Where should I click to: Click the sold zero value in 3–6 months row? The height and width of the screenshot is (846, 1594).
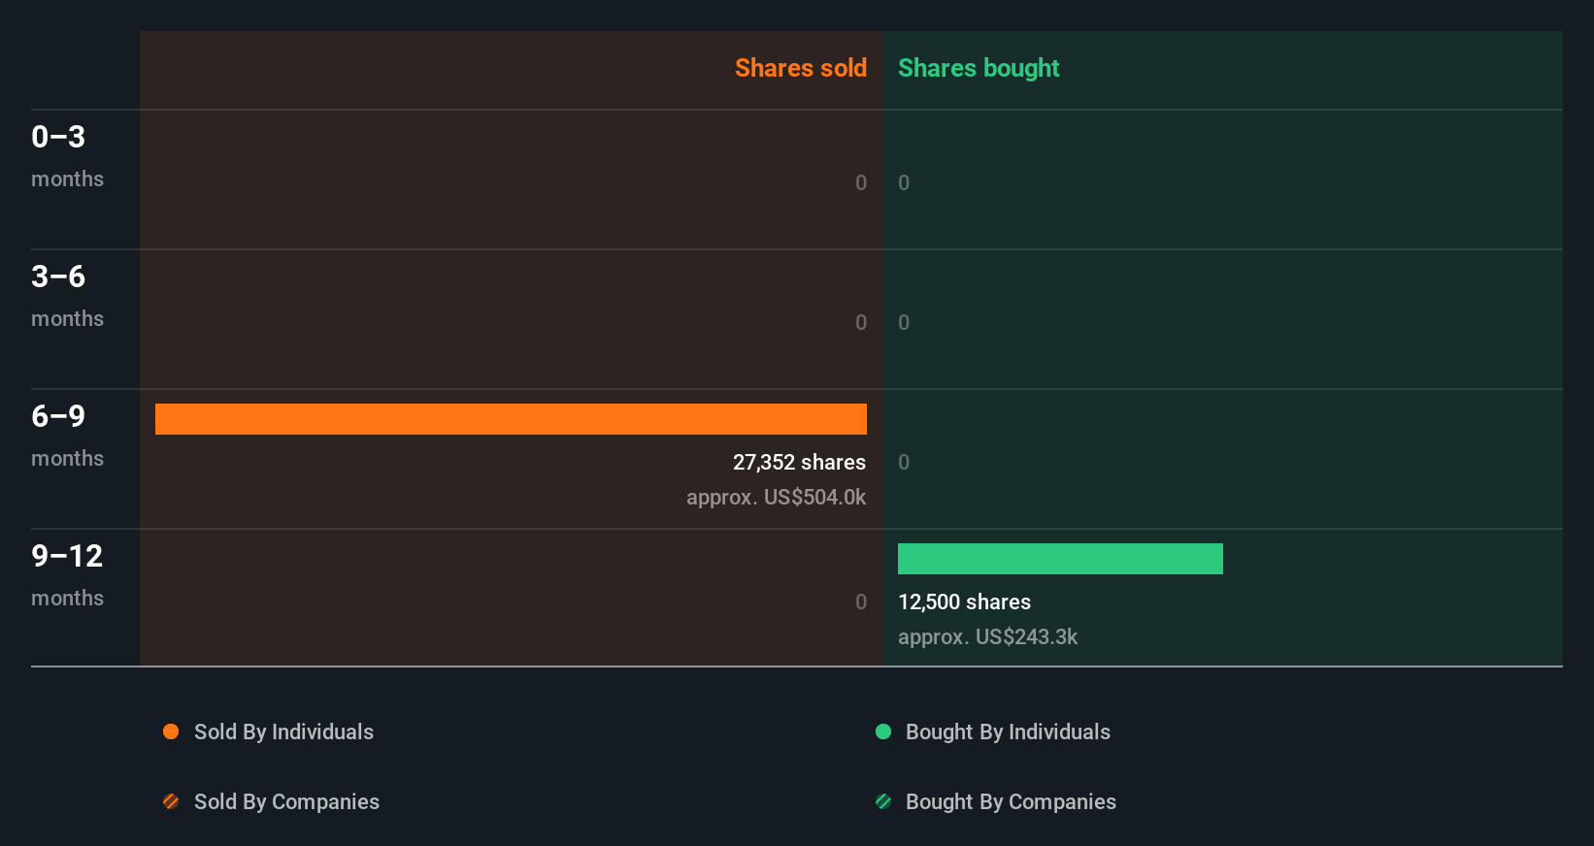(860, 322)
